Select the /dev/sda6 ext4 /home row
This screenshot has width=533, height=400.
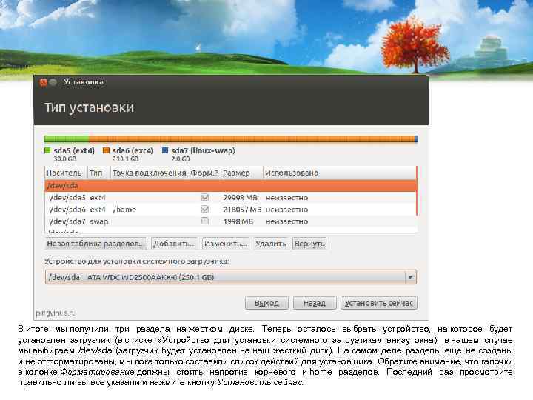tap(230, 209)
